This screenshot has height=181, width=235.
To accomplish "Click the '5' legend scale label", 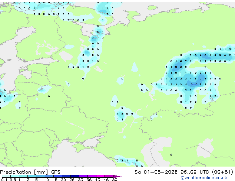I will 36,180.
